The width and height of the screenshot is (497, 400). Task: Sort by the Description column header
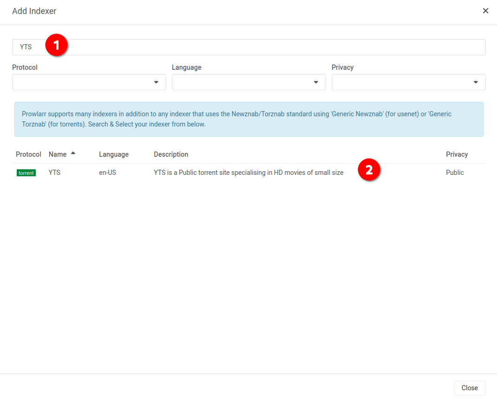[x=171, y=154]
